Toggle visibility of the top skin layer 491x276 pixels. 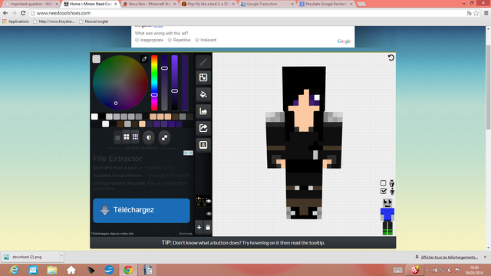click(209, 201)
